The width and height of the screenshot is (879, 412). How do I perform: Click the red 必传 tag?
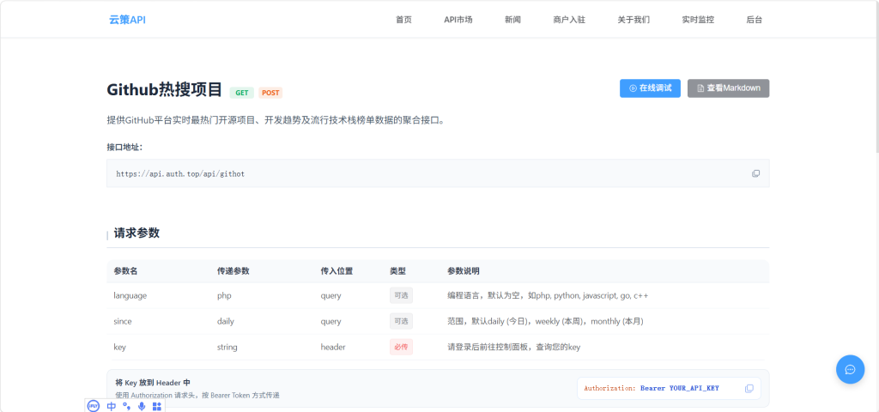pyautogui.click(x=402, y=347)
